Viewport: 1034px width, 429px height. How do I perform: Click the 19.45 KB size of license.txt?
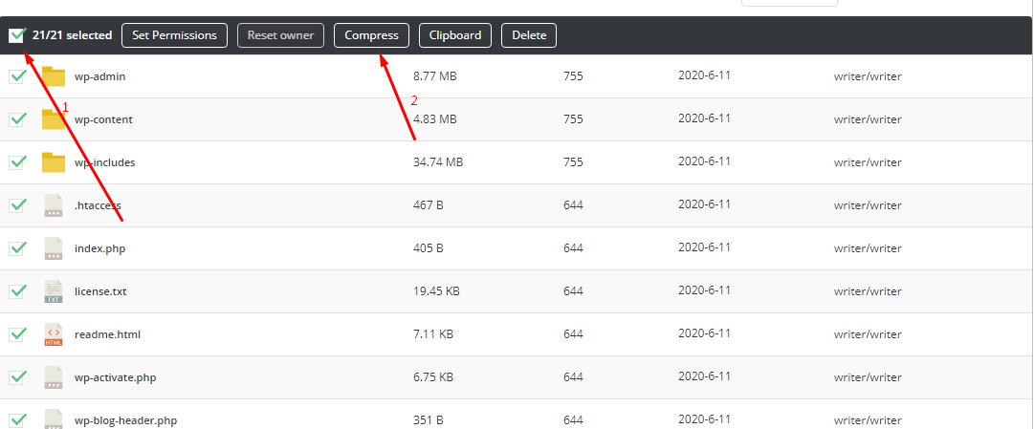click(436, 291)
